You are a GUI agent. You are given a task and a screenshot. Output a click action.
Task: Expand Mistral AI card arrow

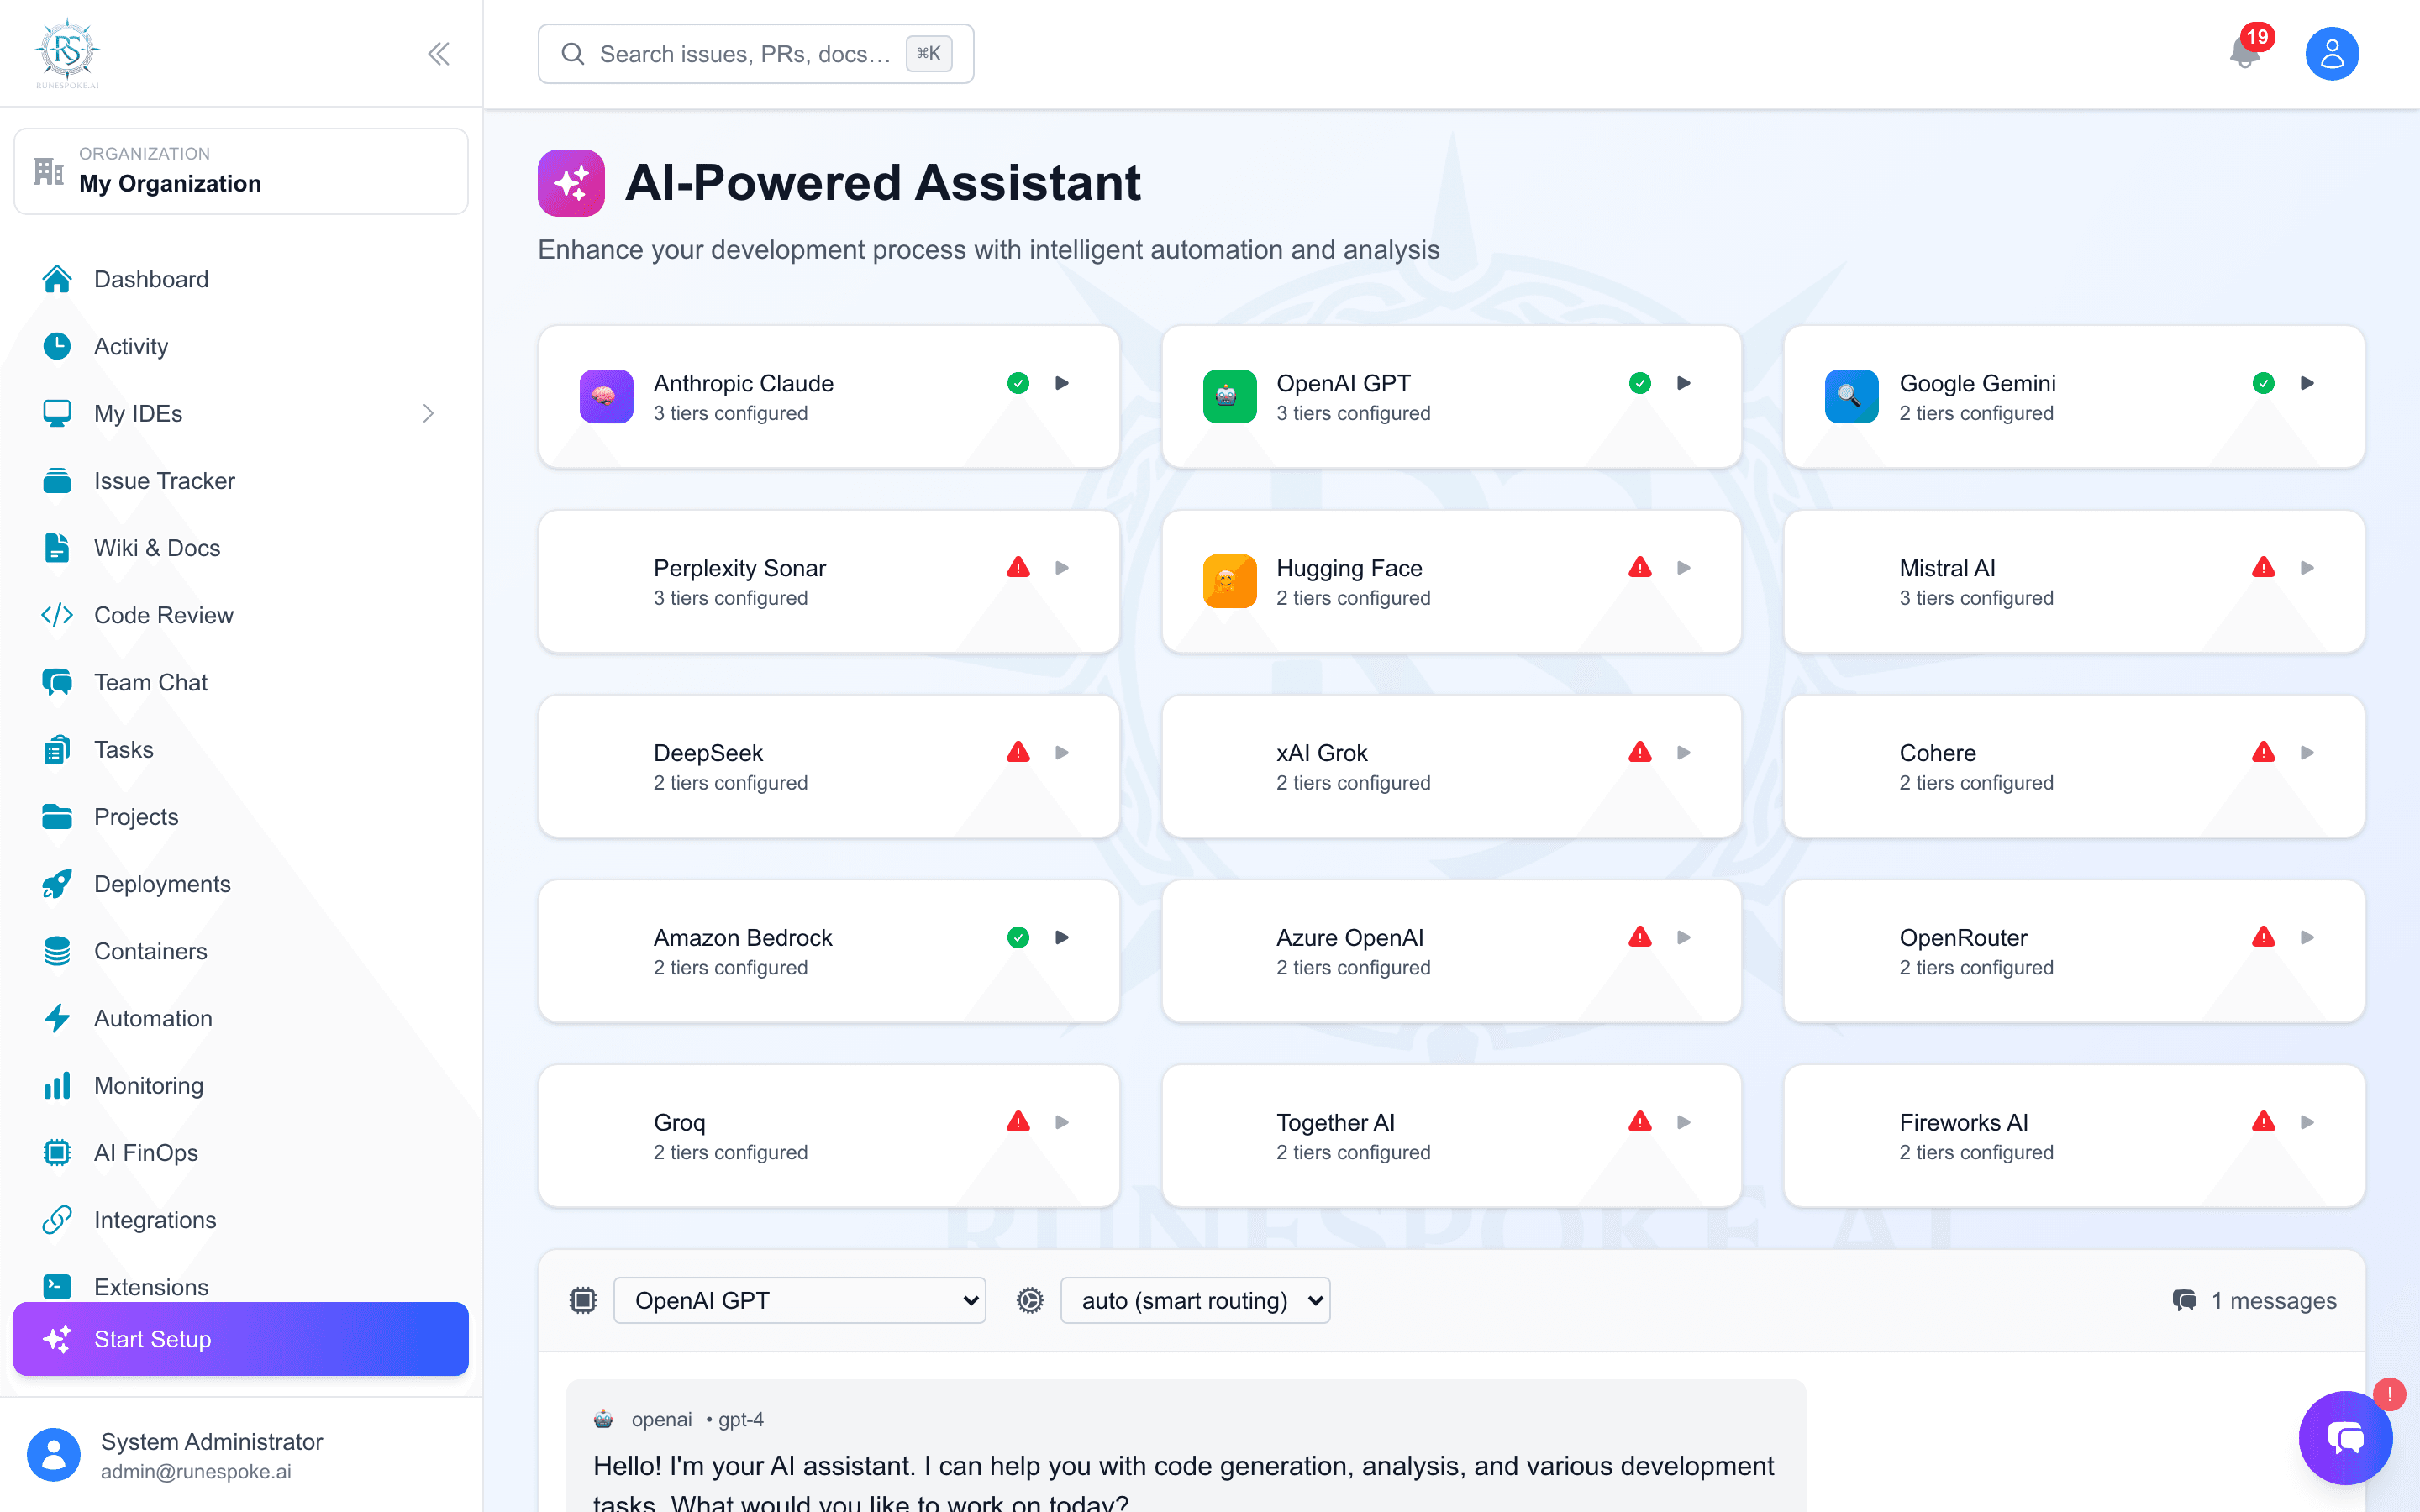2308,568
